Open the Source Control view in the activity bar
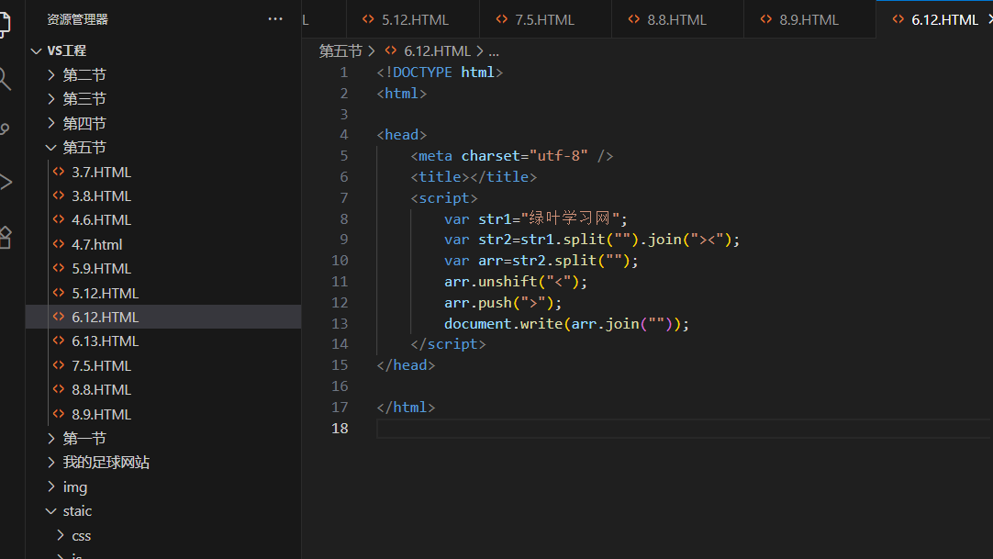993x559 pixels. pyautogui.click(x=4, y=129)
